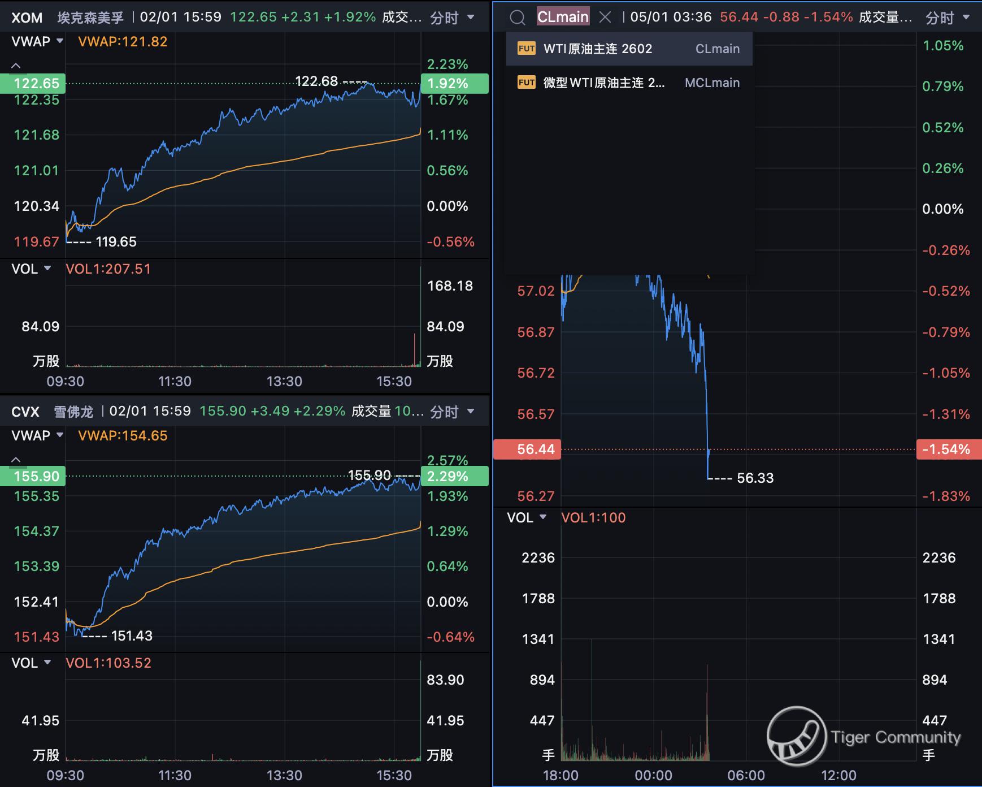Select the 微型WTI原油主连 MCLmain search result
This screenshot has width=982, height=787.
(x=629, y=83)
